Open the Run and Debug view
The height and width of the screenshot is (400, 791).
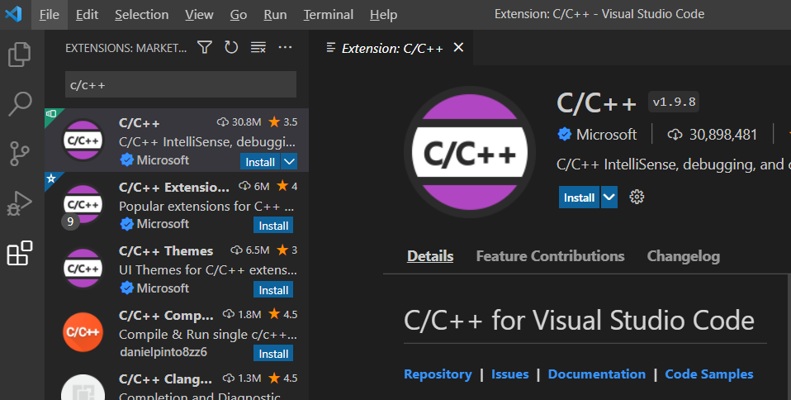20,203
